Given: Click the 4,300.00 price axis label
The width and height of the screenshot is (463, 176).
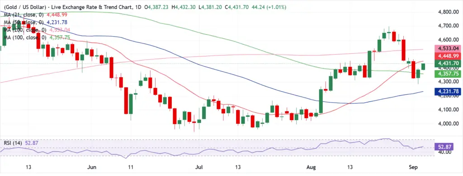Looking at the screenshot, I should (x=448, y=82).
